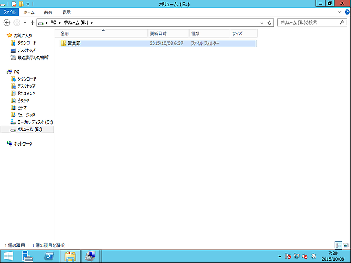The image size is (351, 263).
Task: Expand the ribbon with the chevron
Action: point(339,12)
